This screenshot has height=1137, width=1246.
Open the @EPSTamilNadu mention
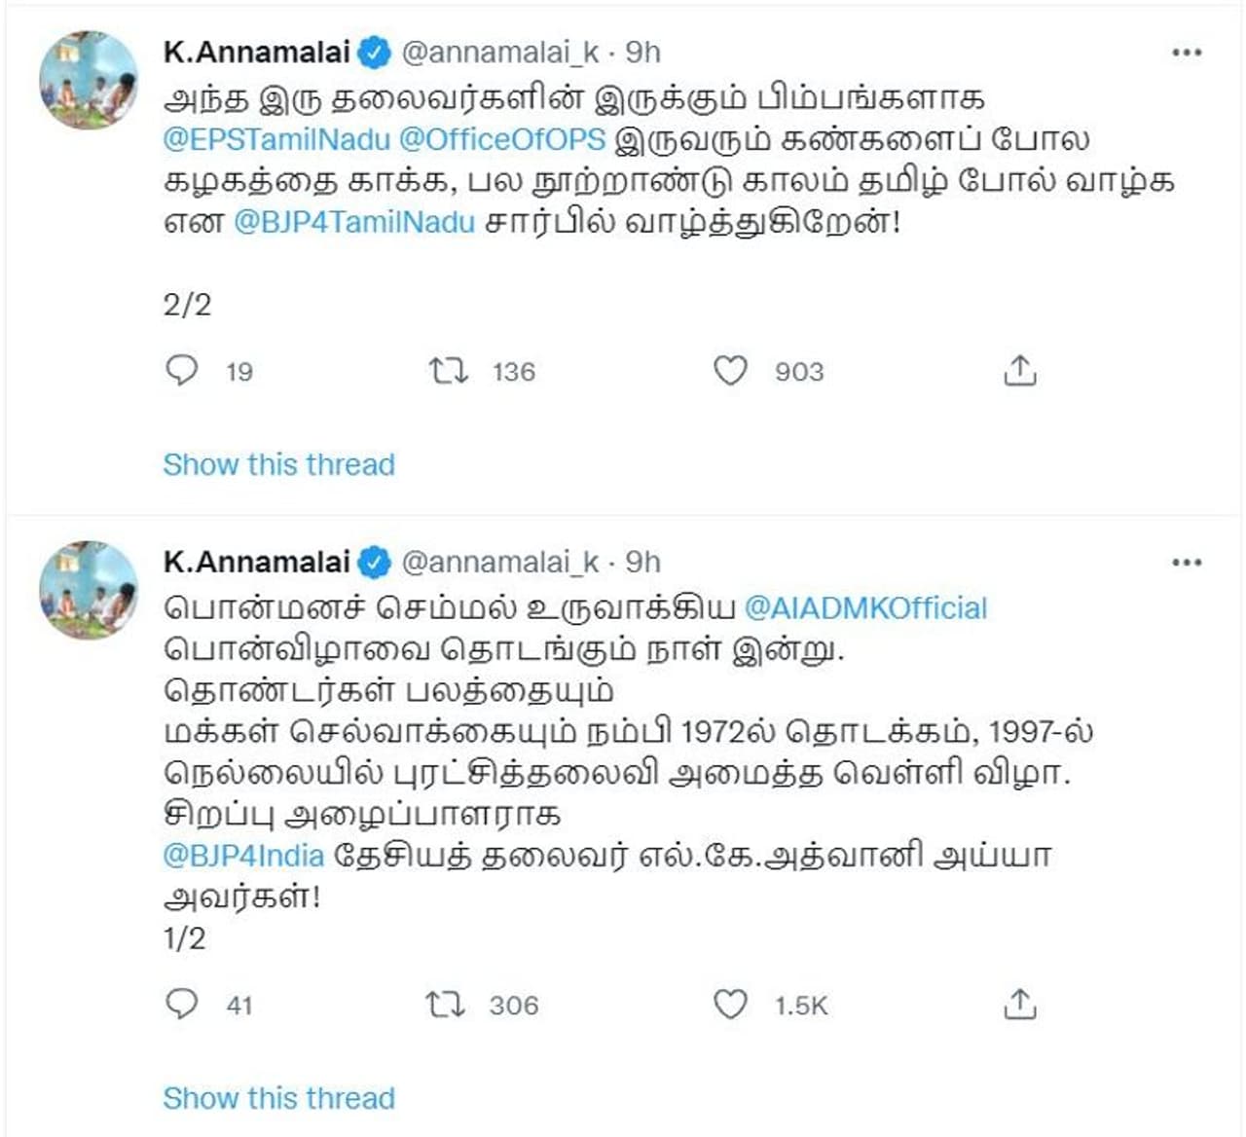click(x=276, y=139)
